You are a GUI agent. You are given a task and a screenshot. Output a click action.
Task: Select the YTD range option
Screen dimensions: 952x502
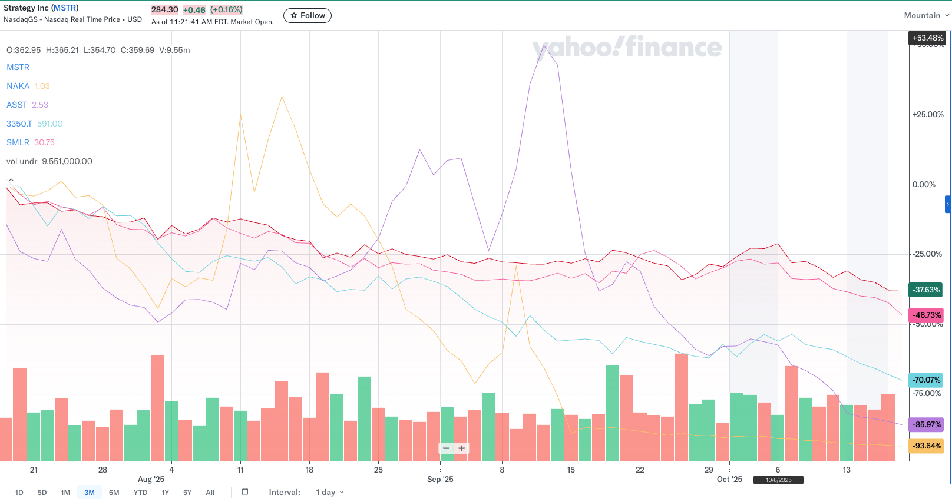click(140, 493)
